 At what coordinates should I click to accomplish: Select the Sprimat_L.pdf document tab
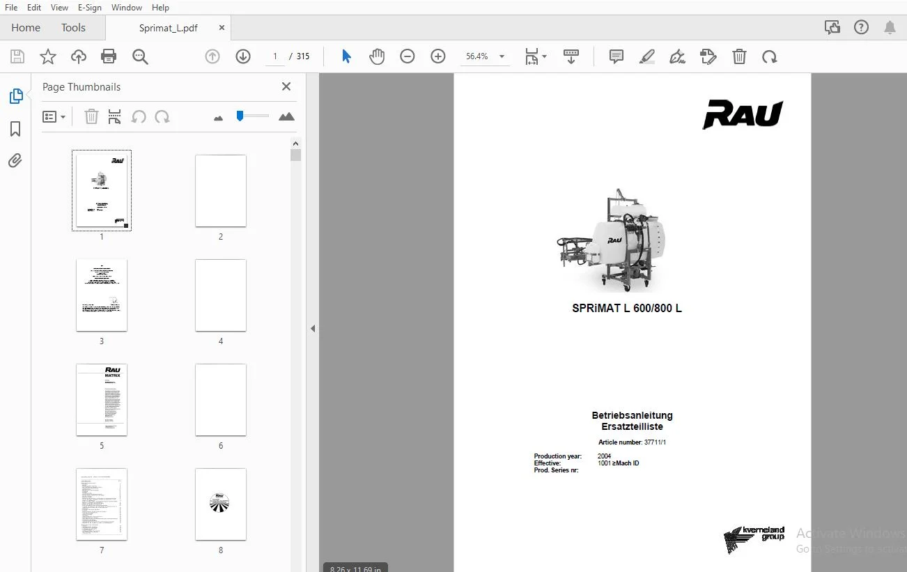(x=168, y=28)
